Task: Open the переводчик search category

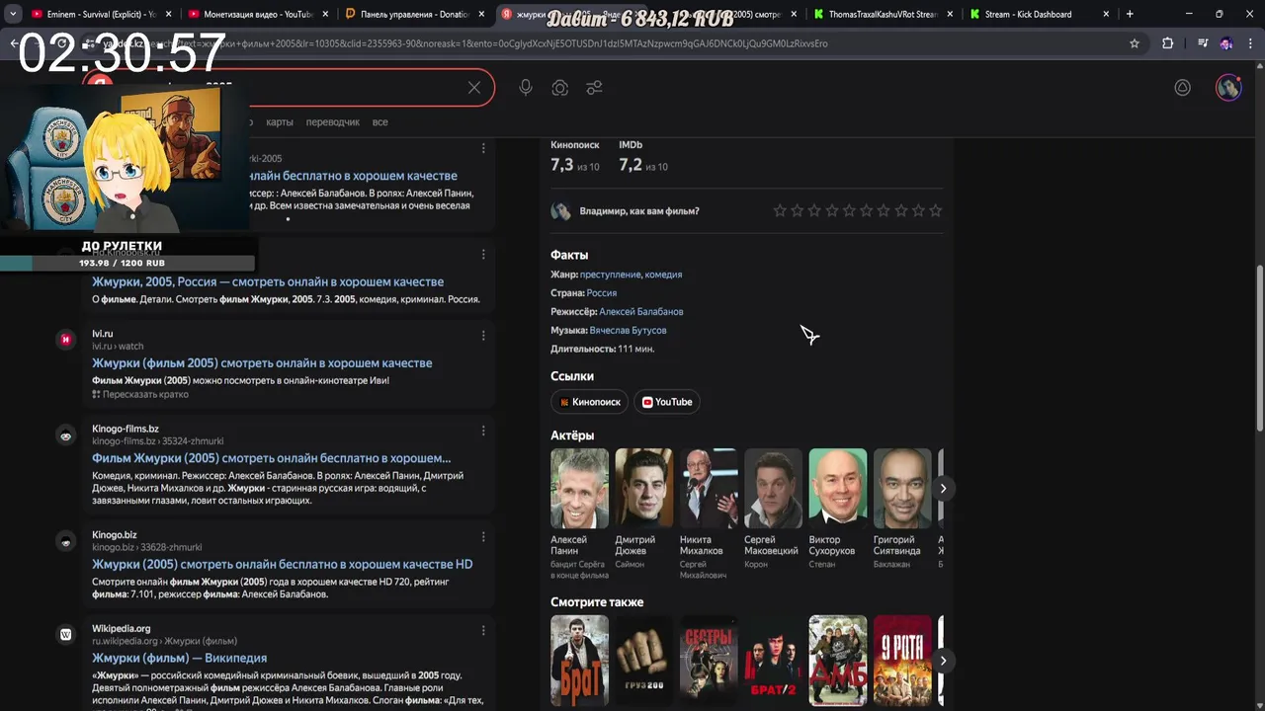Action: coord(333,121)
